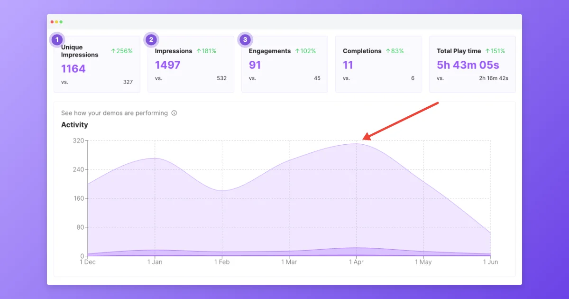569x299 pixels.
Task: Click the info icon beside demos performing text
Action: [x=174, y=113]
